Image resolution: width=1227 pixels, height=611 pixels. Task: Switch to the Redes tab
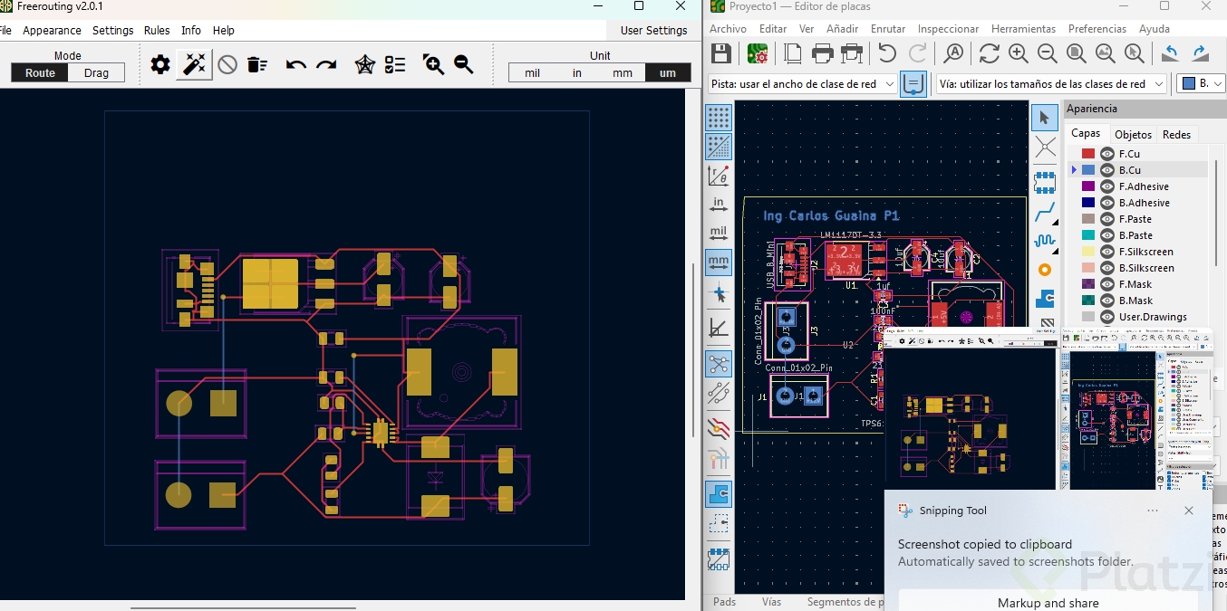(x=1176, y=135)
